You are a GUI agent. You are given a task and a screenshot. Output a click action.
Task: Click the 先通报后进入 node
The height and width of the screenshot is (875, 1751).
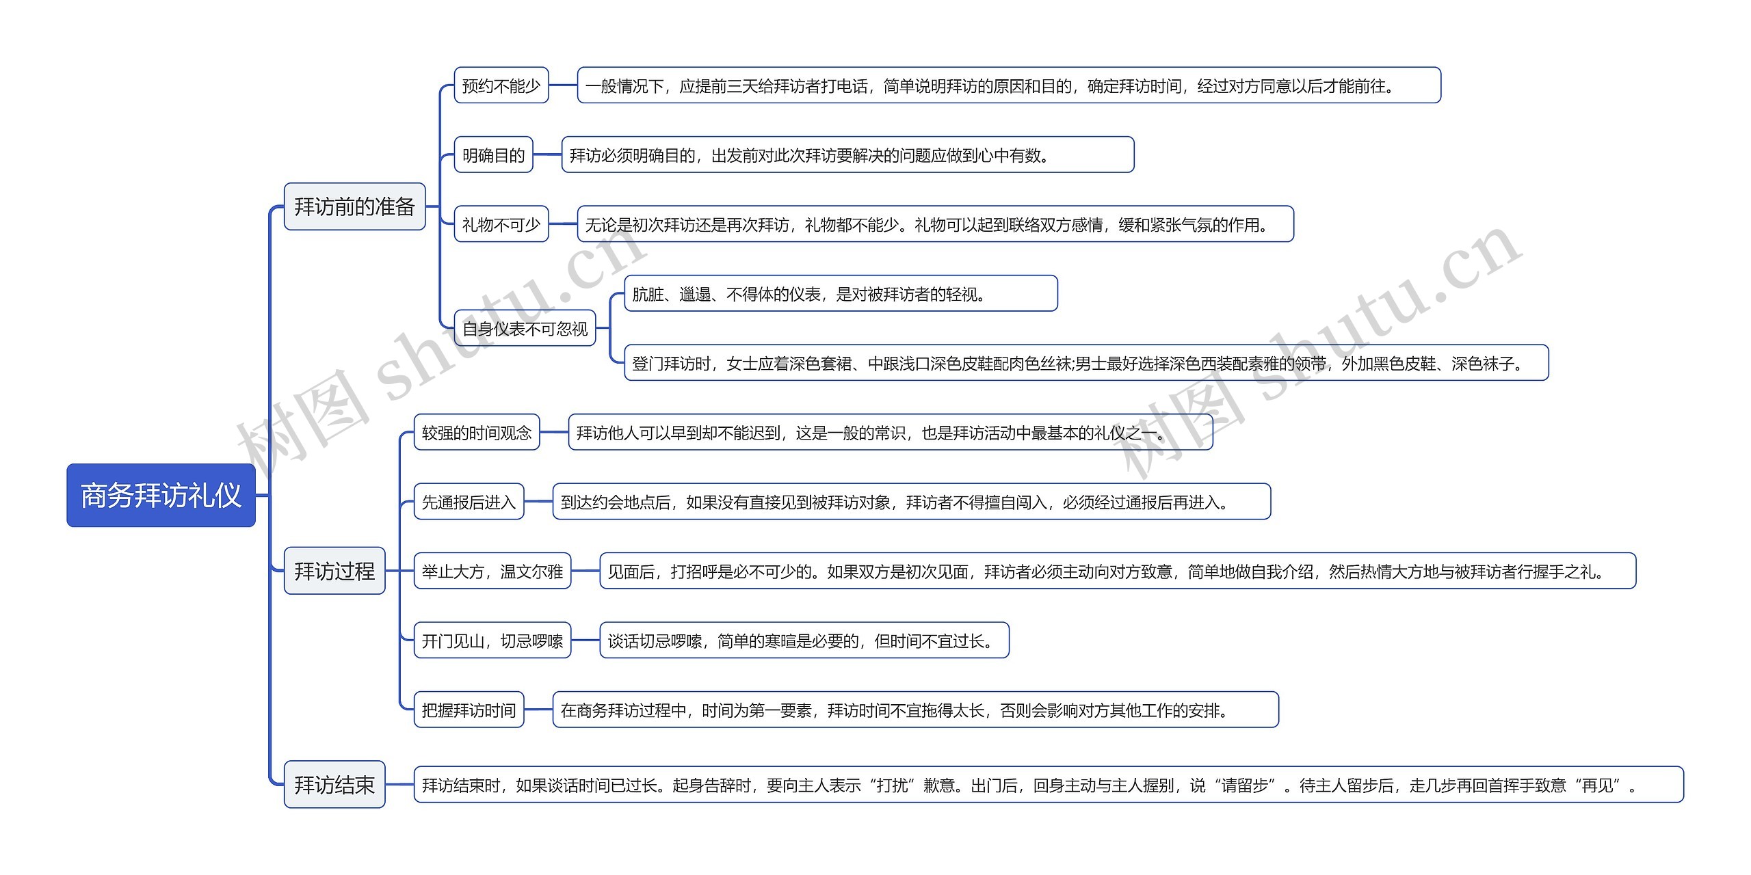coord(469,502)
